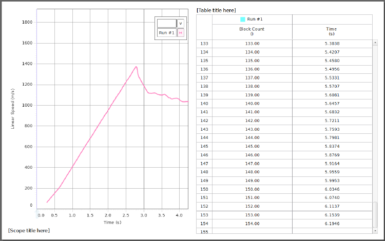The height and width of the screenshot is (241, 385).
Task: Click the Time cell '6.1539'
Action: 332,215
